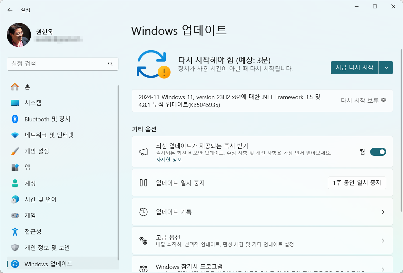Expand the 업데이트 기록 chevron
The image size is (403, 273).
pos(383,212)
